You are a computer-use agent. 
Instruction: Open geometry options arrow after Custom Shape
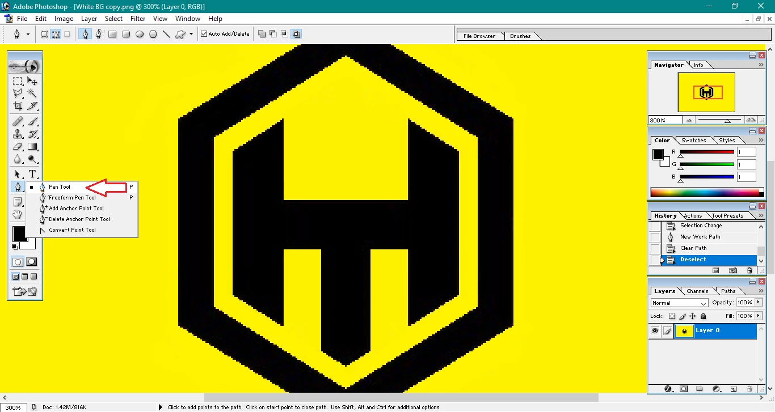(x=191, y=34)
